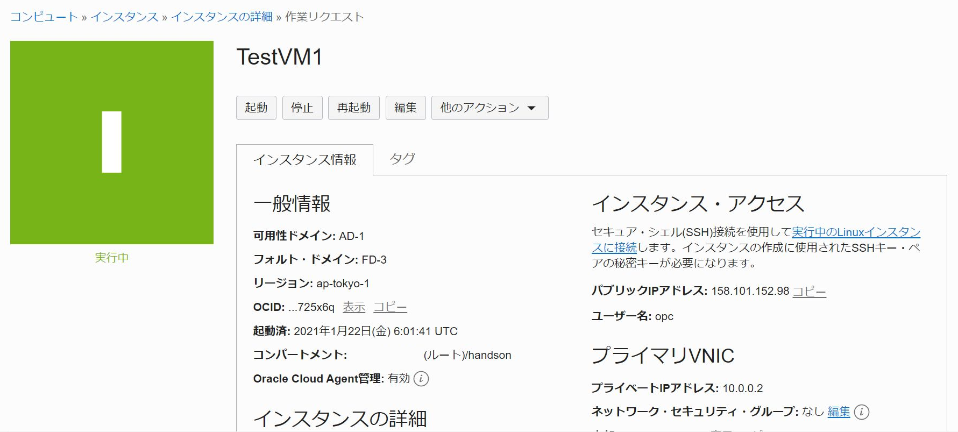Navigate to インスタンスの詳細 breadcrumb link
The height and width of the screenshot is (432, 958).
pyautogui.click(x=222, y=17)
